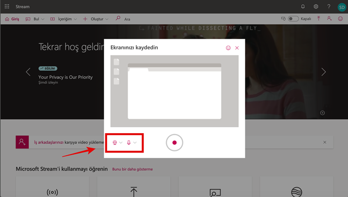
Task: Click the EĞİLİM trending badge
Action: click(x=48, y=69)
